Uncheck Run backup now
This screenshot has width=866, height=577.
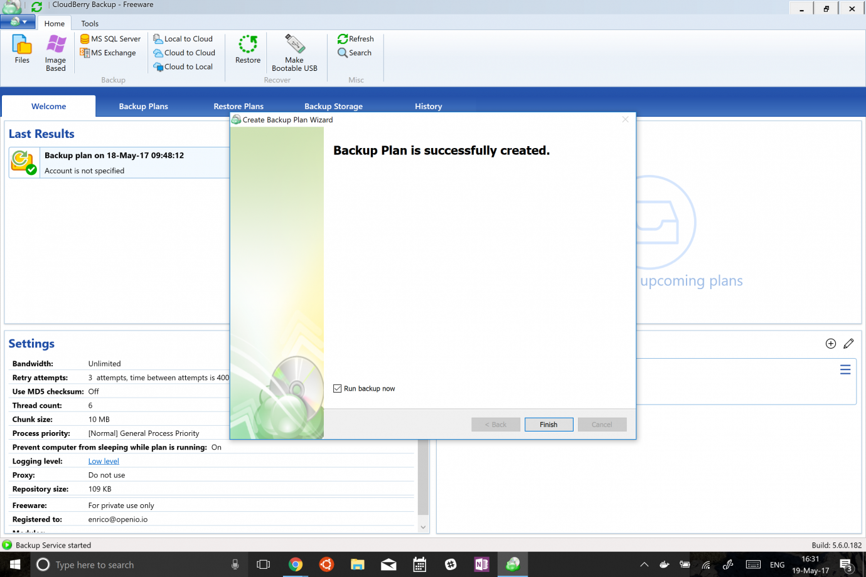click(338, 389)
